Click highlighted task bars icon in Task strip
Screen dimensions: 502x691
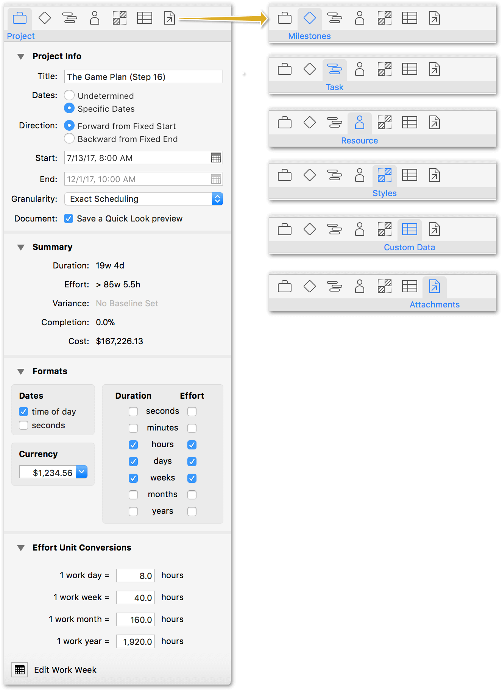point(335,69)
